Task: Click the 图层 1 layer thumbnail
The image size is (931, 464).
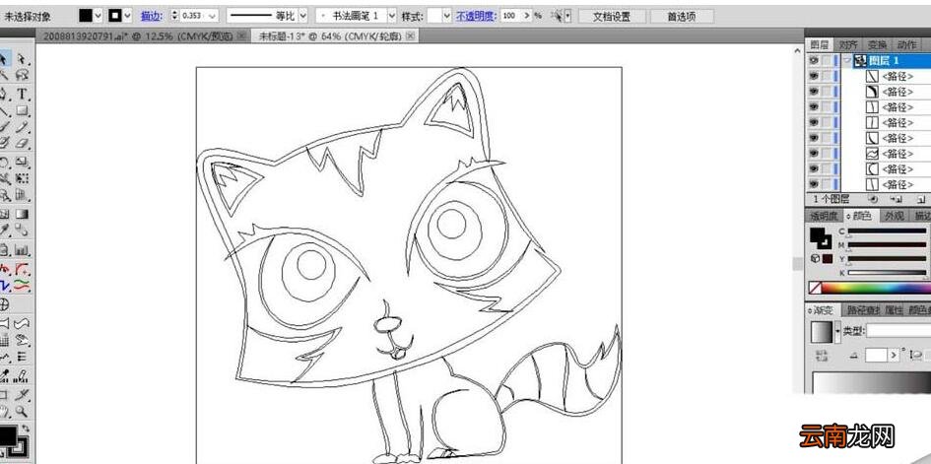Action: coord(860,60)
